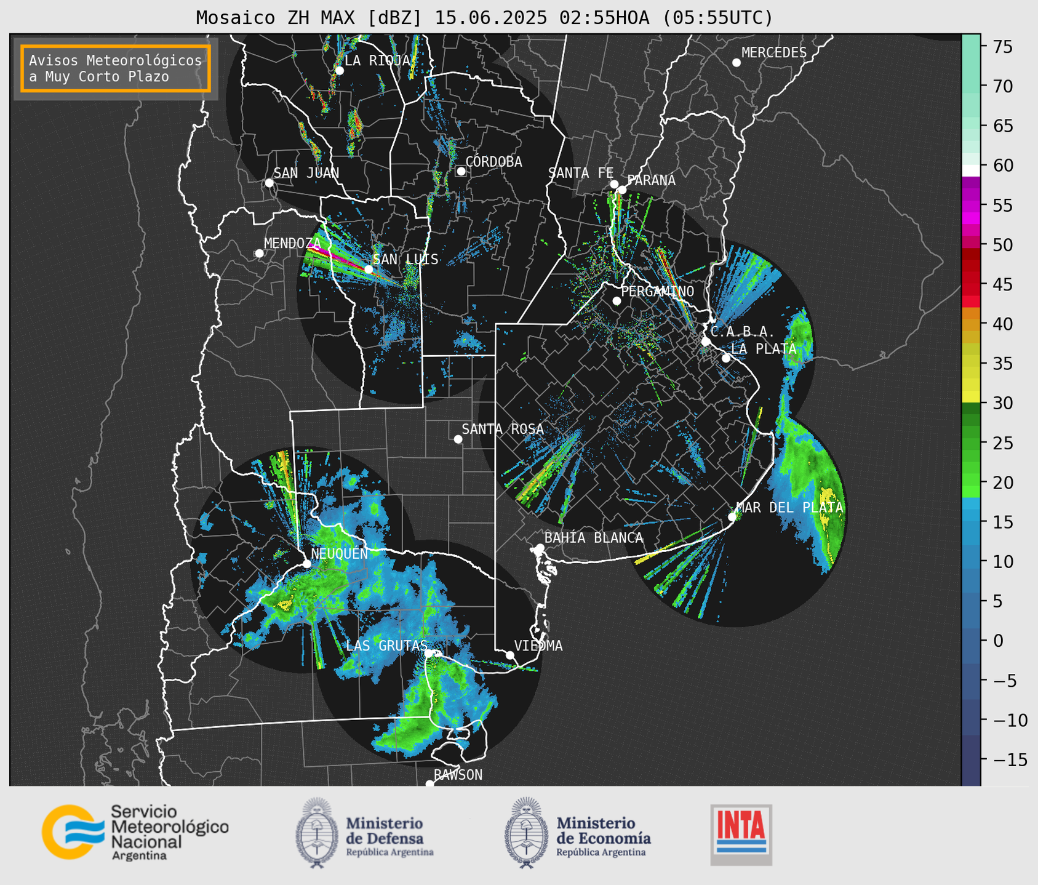Screen dimensions: 1038x885
Task: Click the 20 label on the dBZ scale
Action: coord(1002,482)
